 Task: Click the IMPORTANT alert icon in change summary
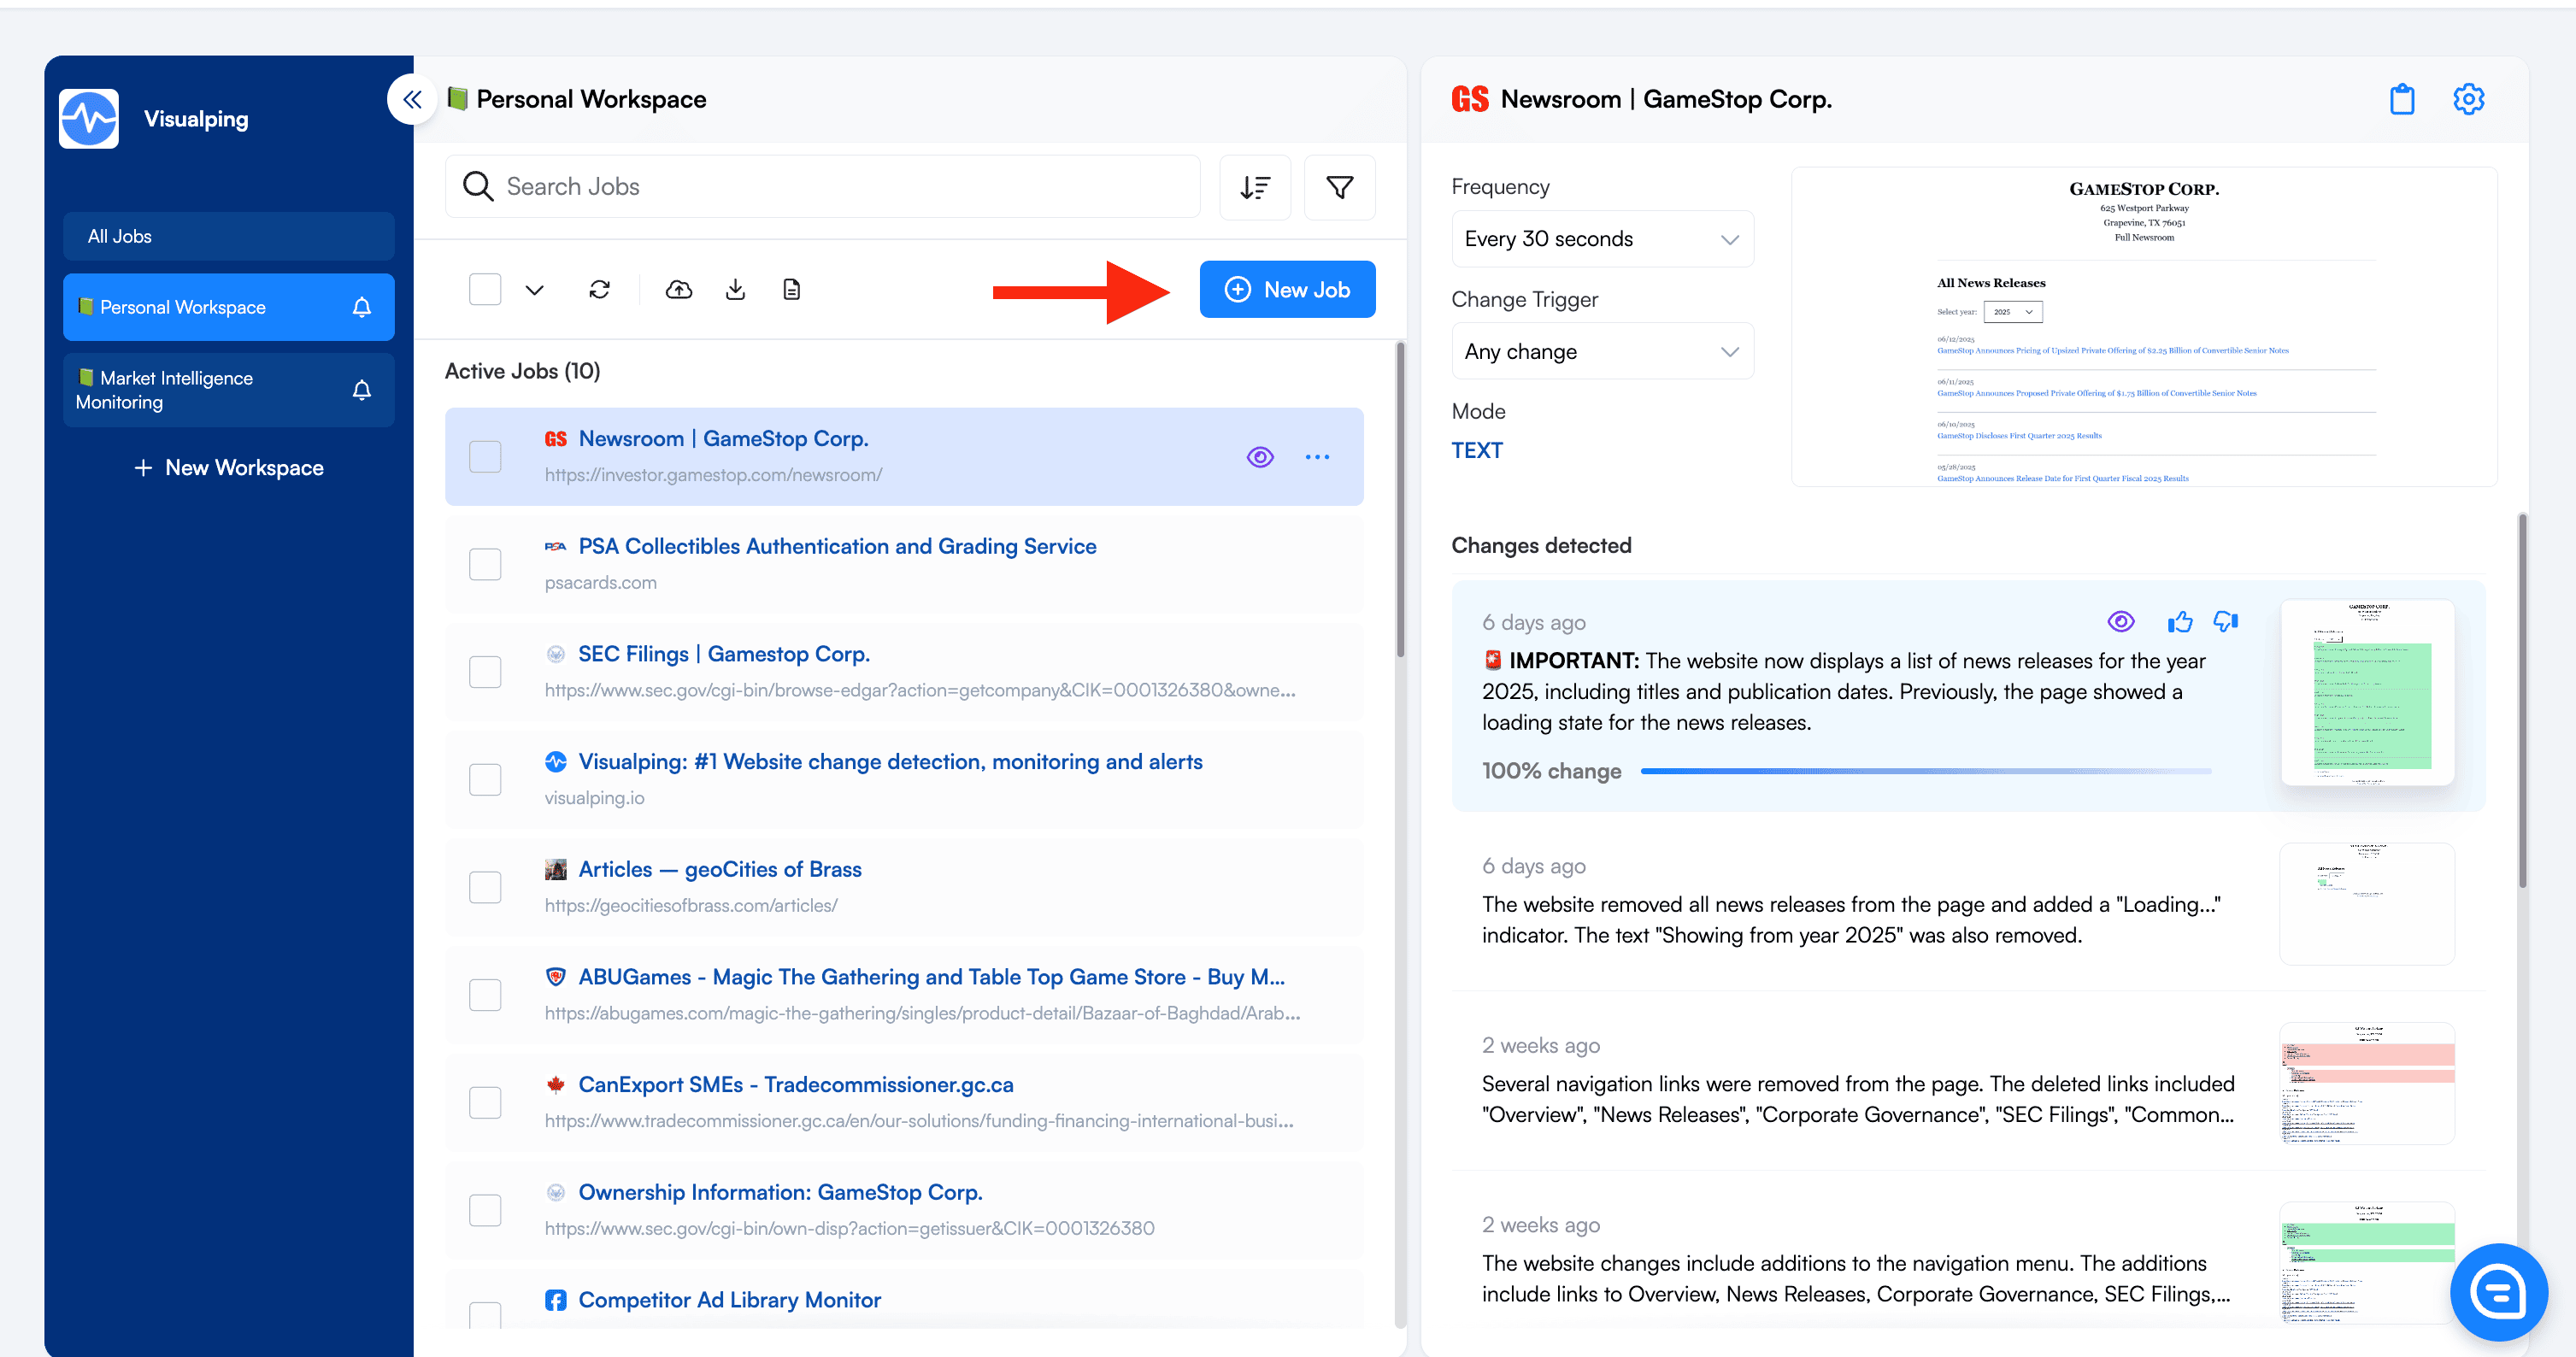1493,660
